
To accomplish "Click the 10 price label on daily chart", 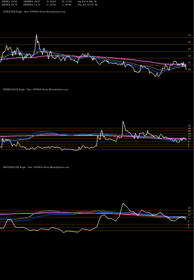I will coord(189,70).
